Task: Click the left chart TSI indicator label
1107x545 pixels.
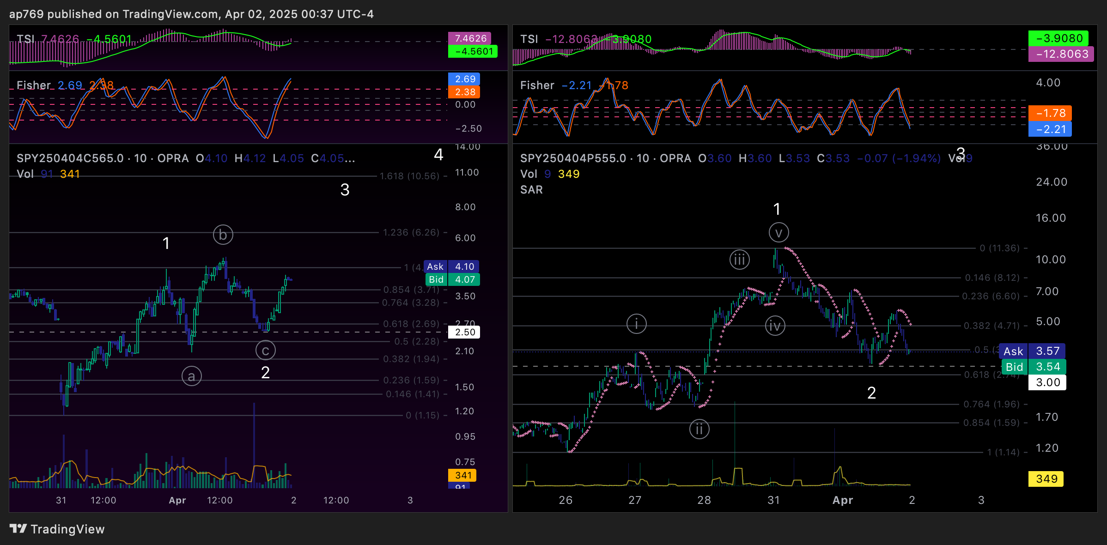Action: pos(25,39)
